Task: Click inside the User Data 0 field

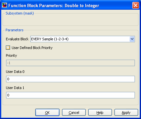Action: pyautogui.click(x=70, y=79)
